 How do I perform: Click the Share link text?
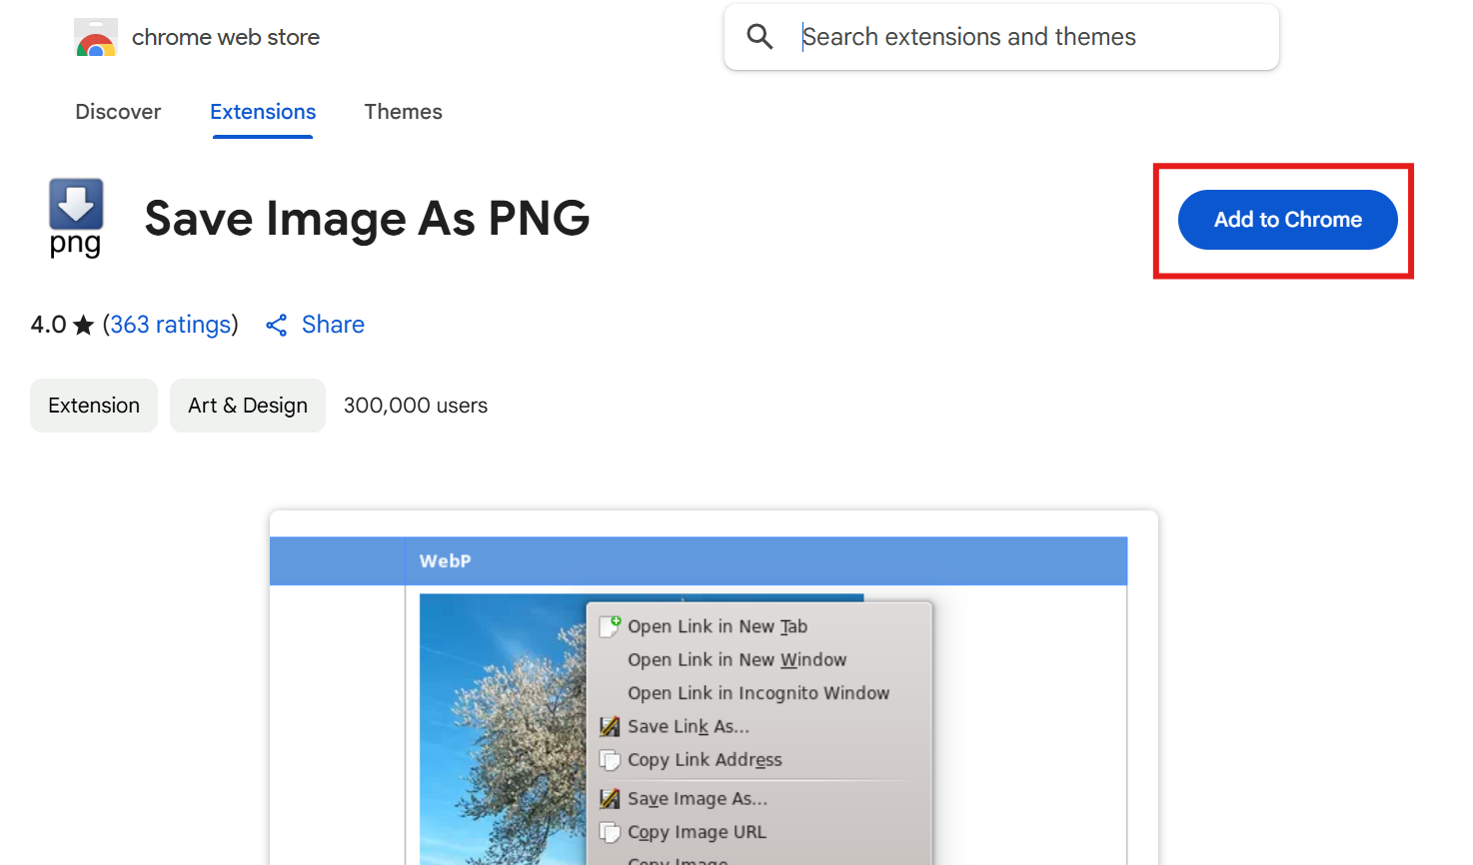click(x=333, y=325)
